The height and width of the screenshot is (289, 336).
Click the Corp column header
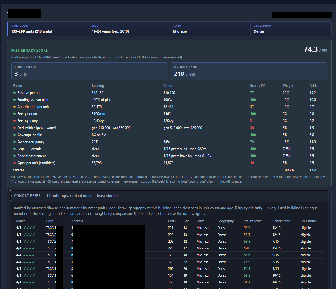pos(50,221)
